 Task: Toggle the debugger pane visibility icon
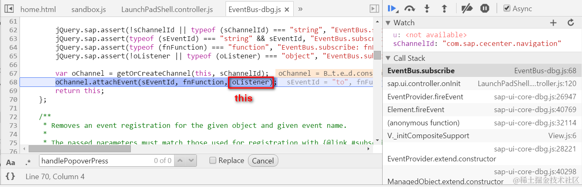(x=374, y=9)
